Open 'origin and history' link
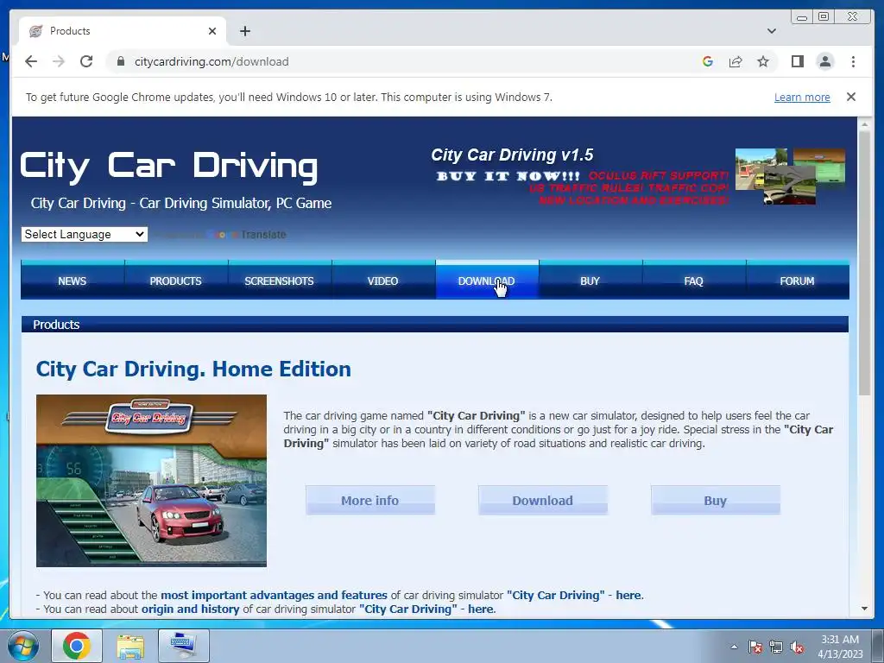Screen dimensions: 884x663 tap(190, 609)
